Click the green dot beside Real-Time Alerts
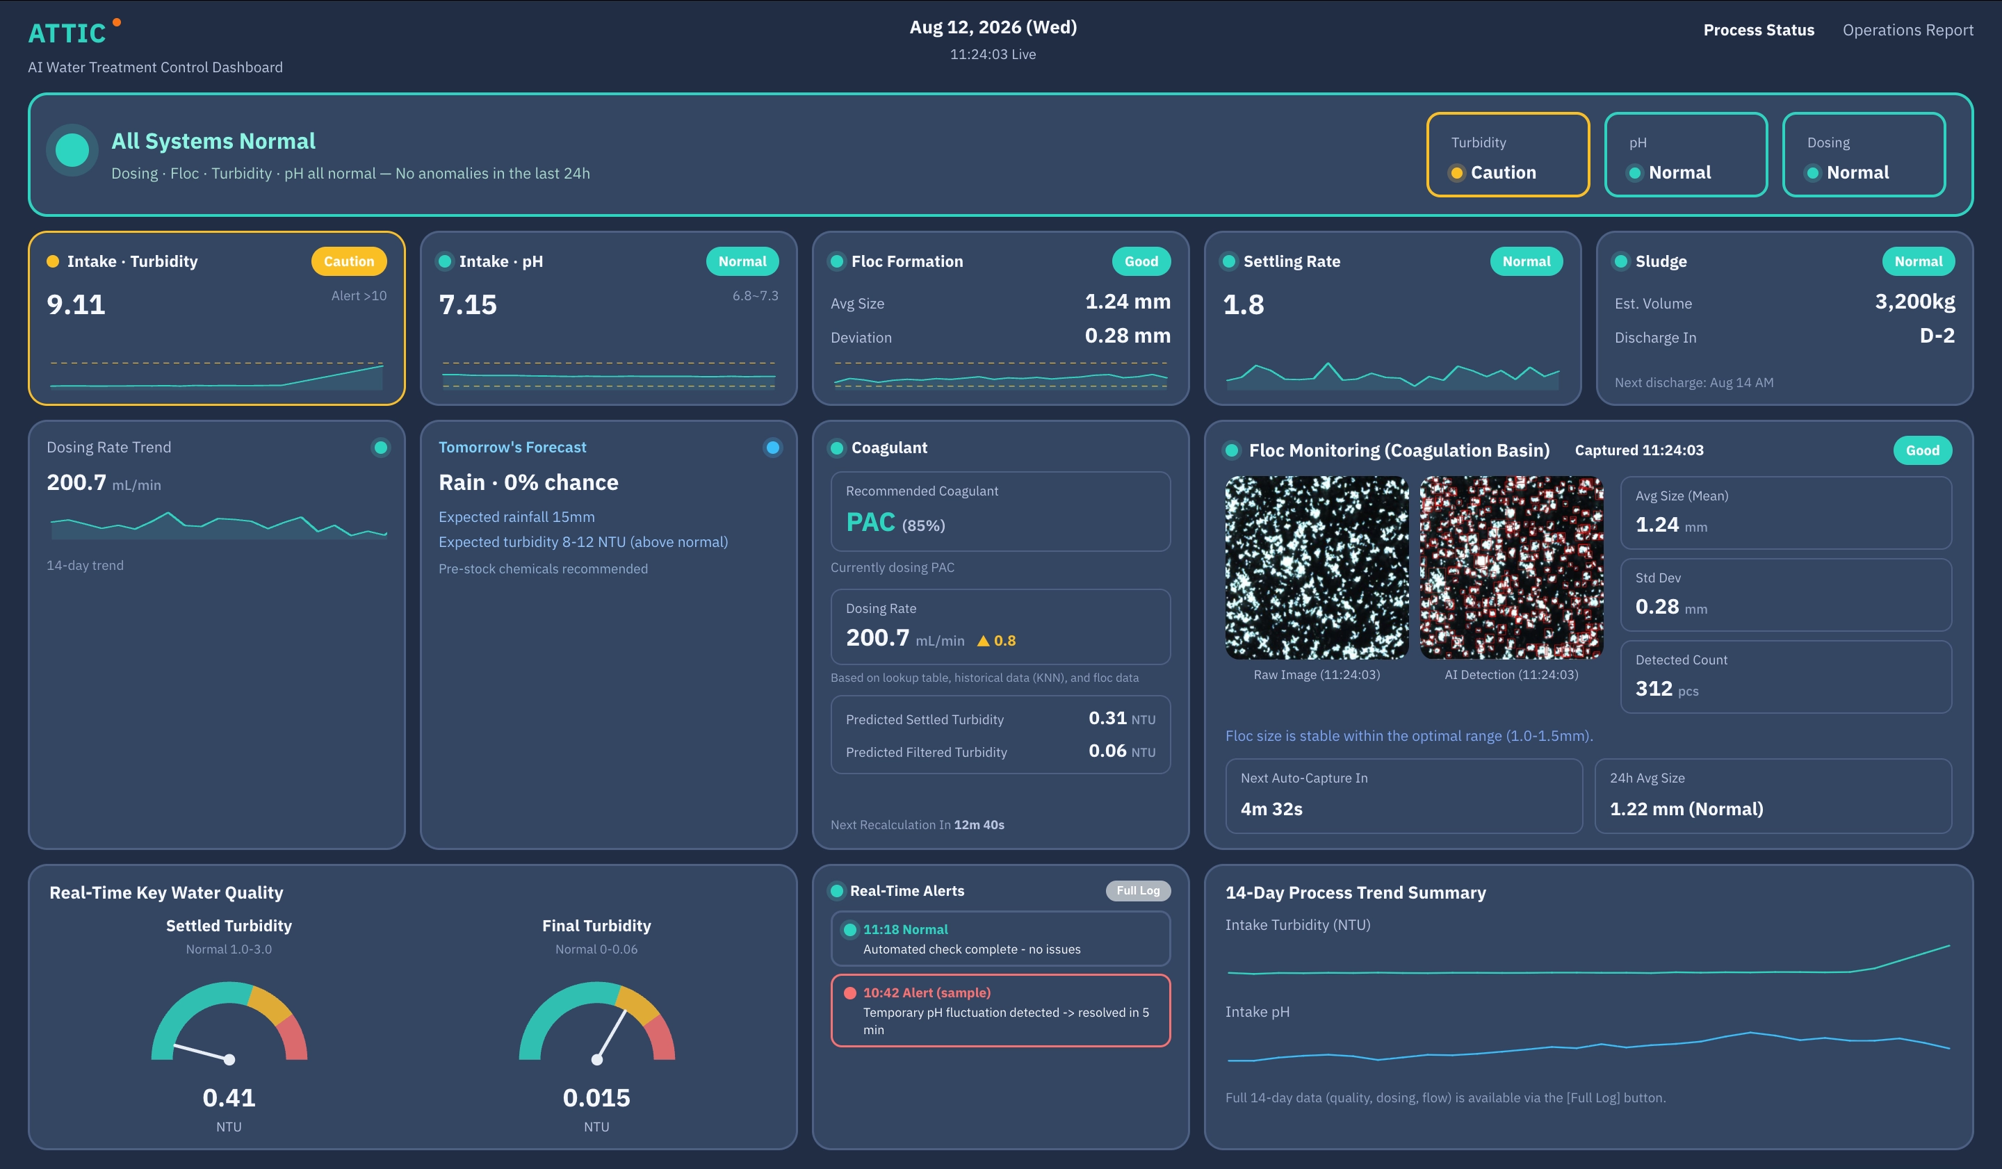This screenshot has height=1169, width=2002. coord(836,891)
